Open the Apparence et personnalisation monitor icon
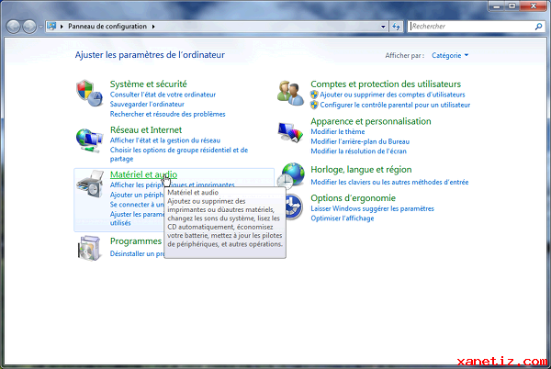Viewport: 551px width, 369px height. (x=290, y=132)
